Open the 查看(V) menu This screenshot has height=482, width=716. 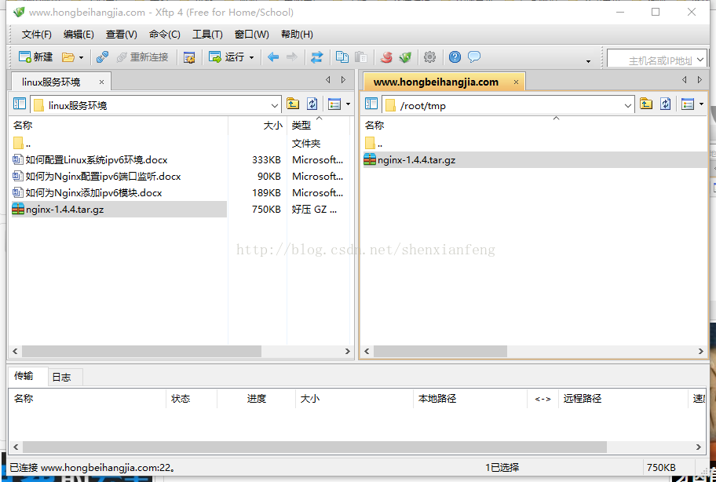[x=122, y=35]
